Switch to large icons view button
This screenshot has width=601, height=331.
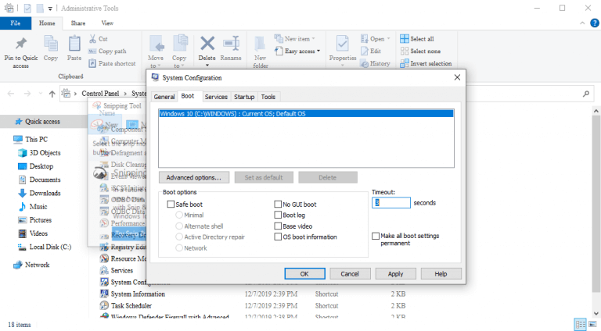[593, 325]
